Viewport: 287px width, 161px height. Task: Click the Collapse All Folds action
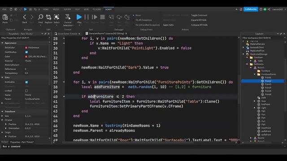pyautogui.click(x=199, y=25)
